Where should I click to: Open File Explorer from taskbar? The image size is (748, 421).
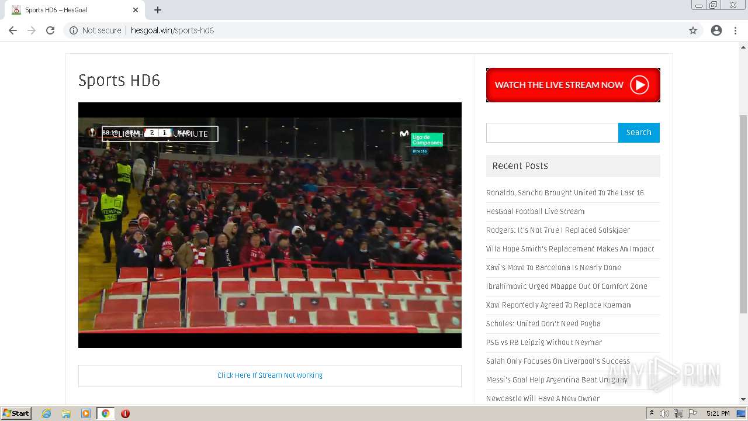pyautogui.click(x=66, y=413)
